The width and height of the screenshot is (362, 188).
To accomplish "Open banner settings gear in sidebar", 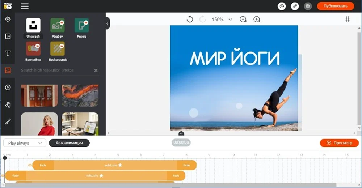I will [8, 19].
